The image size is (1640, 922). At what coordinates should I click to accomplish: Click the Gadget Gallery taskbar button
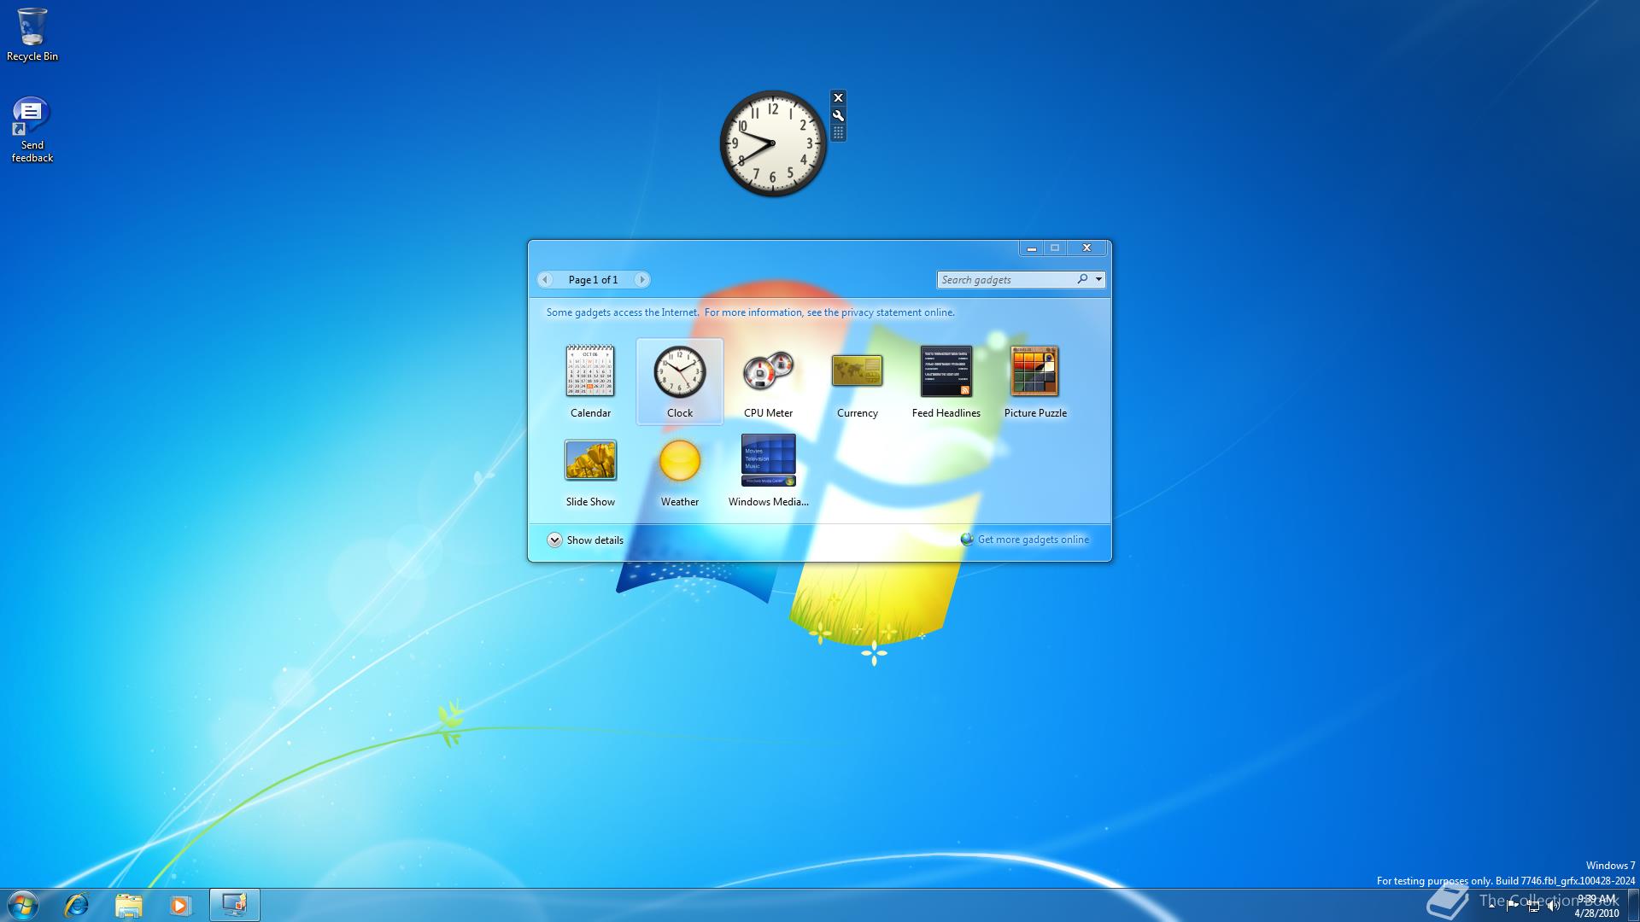click(x=234, y=905)
